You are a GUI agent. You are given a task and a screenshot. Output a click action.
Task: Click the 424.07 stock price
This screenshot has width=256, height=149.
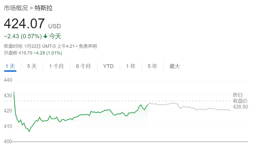[x=24, y=23]
